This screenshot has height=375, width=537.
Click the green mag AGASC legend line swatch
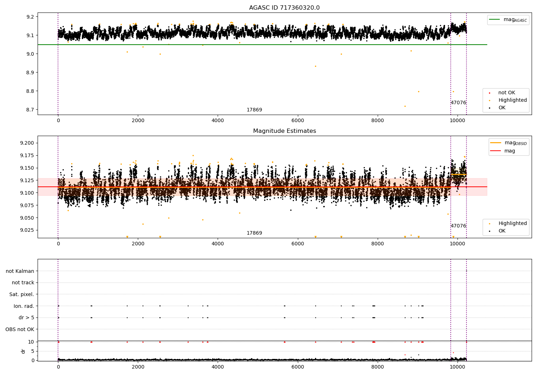click(x=495, y=20)
